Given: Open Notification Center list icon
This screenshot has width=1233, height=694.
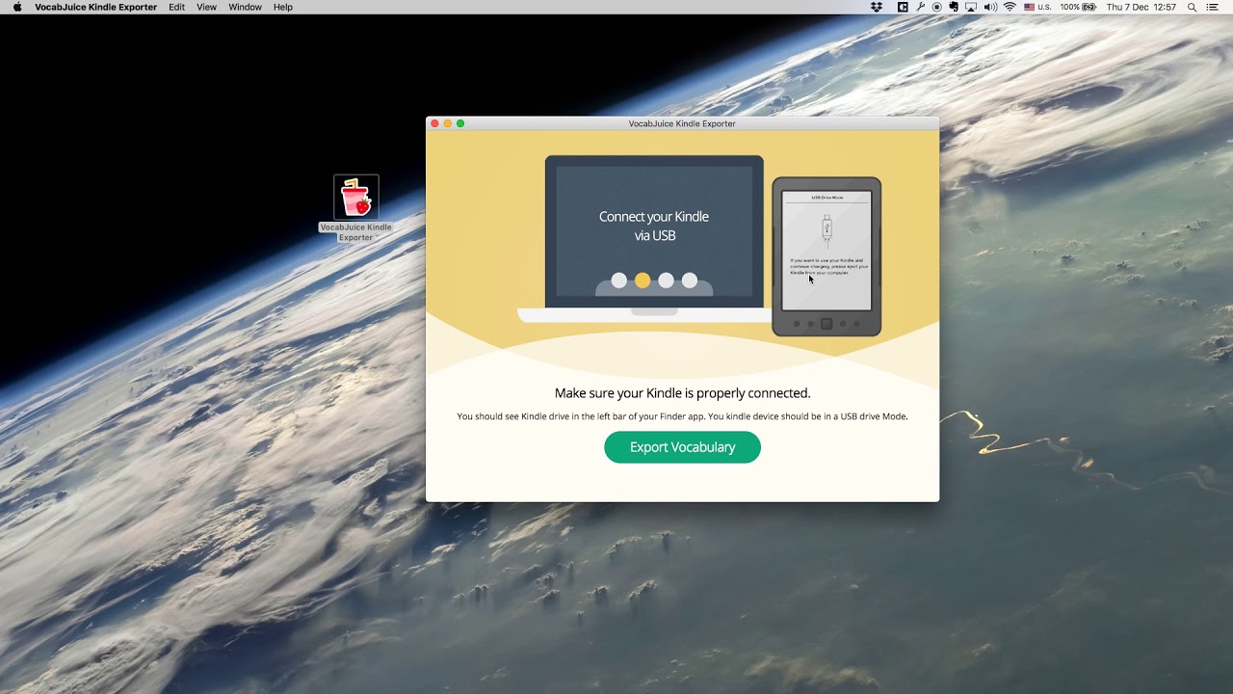Looking at the screenshot, I should pos(1213,7).
